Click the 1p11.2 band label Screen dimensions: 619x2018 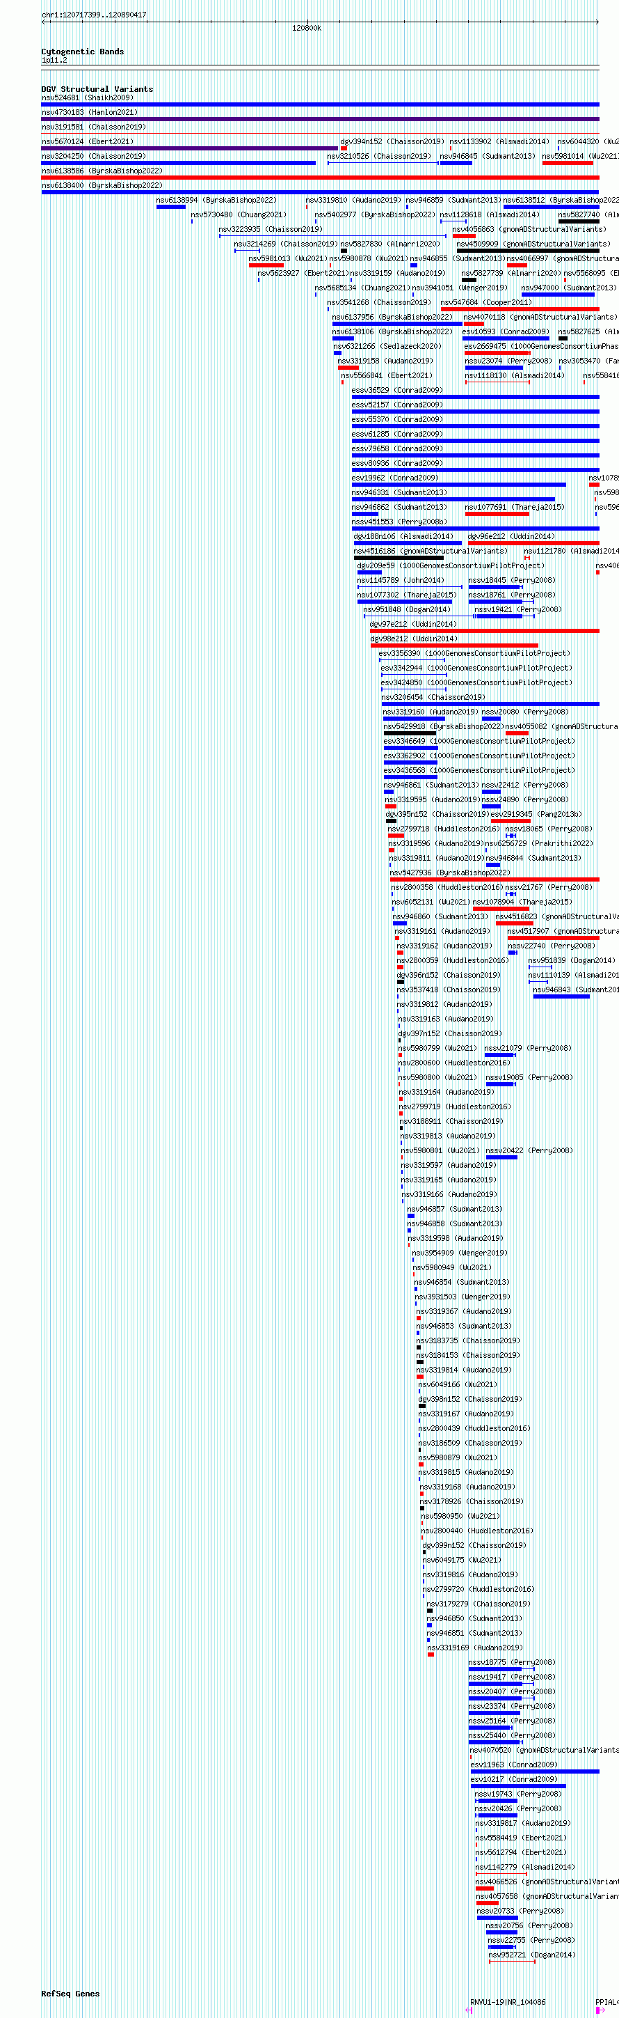[54, 61]
